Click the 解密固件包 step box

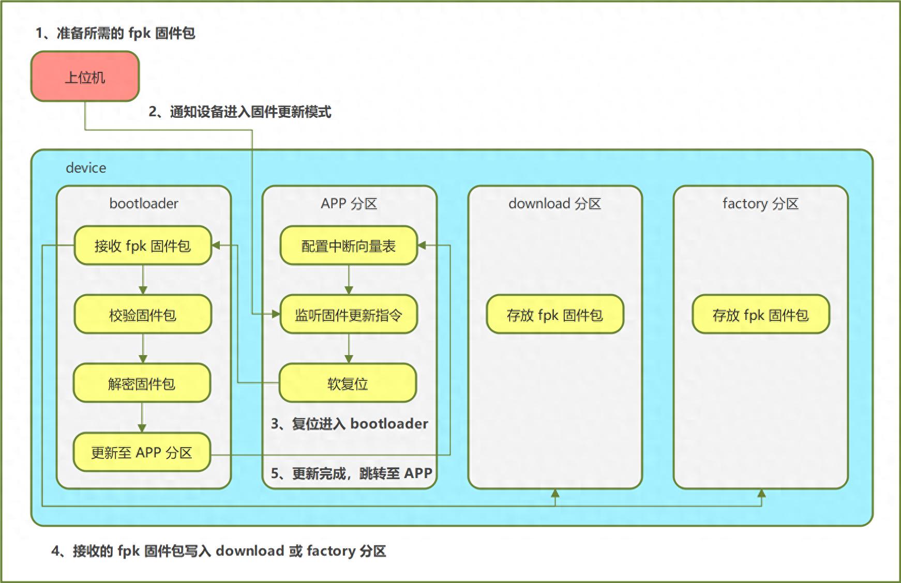pos(142,383)
